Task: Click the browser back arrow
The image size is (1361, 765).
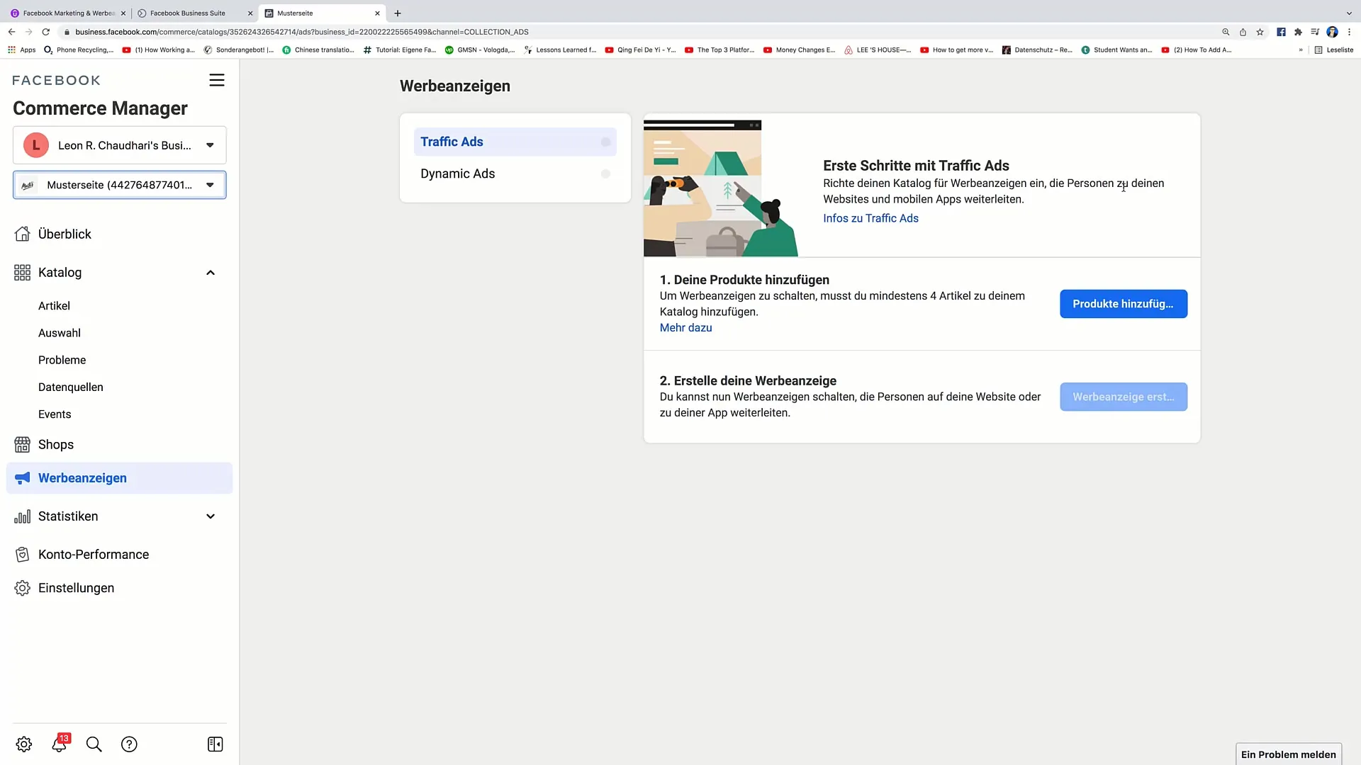Action: coord(11,32)
